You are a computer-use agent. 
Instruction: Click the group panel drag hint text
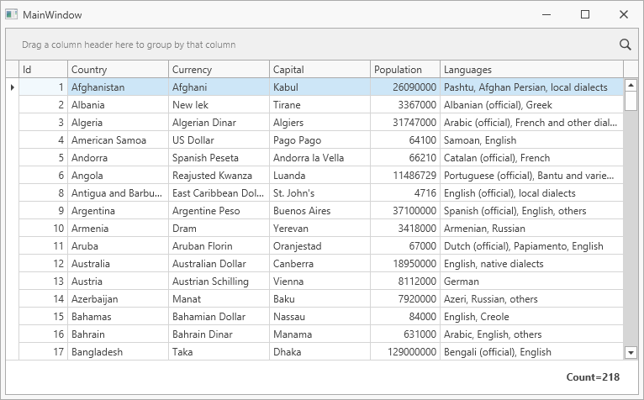tap(129, 45)
